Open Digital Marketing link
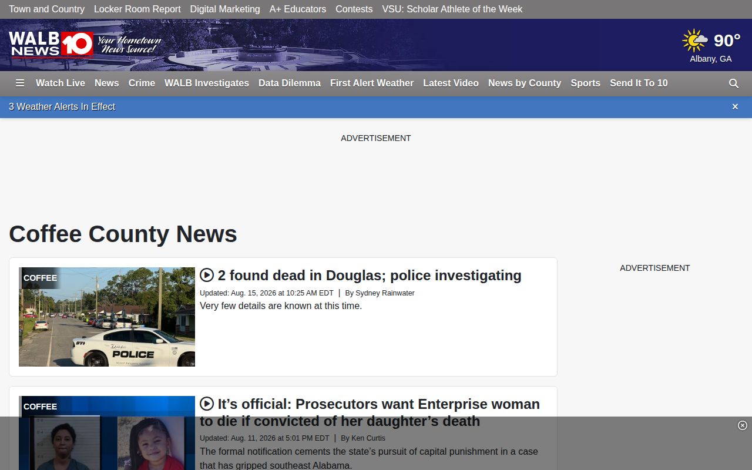 coord(225,9)
